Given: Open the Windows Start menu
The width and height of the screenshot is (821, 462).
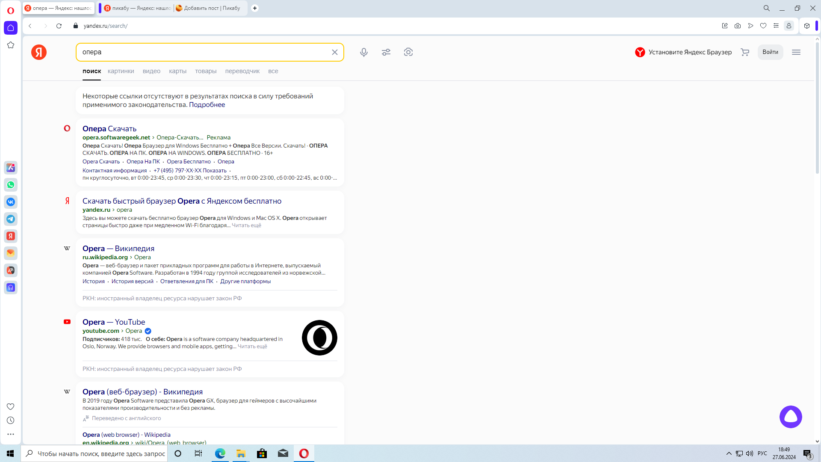Looking at the screenshot, I should pyautogui.click(x=10, y=453).
